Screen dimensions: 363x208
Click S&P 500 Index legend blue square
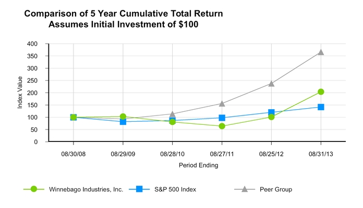(139, 189)
